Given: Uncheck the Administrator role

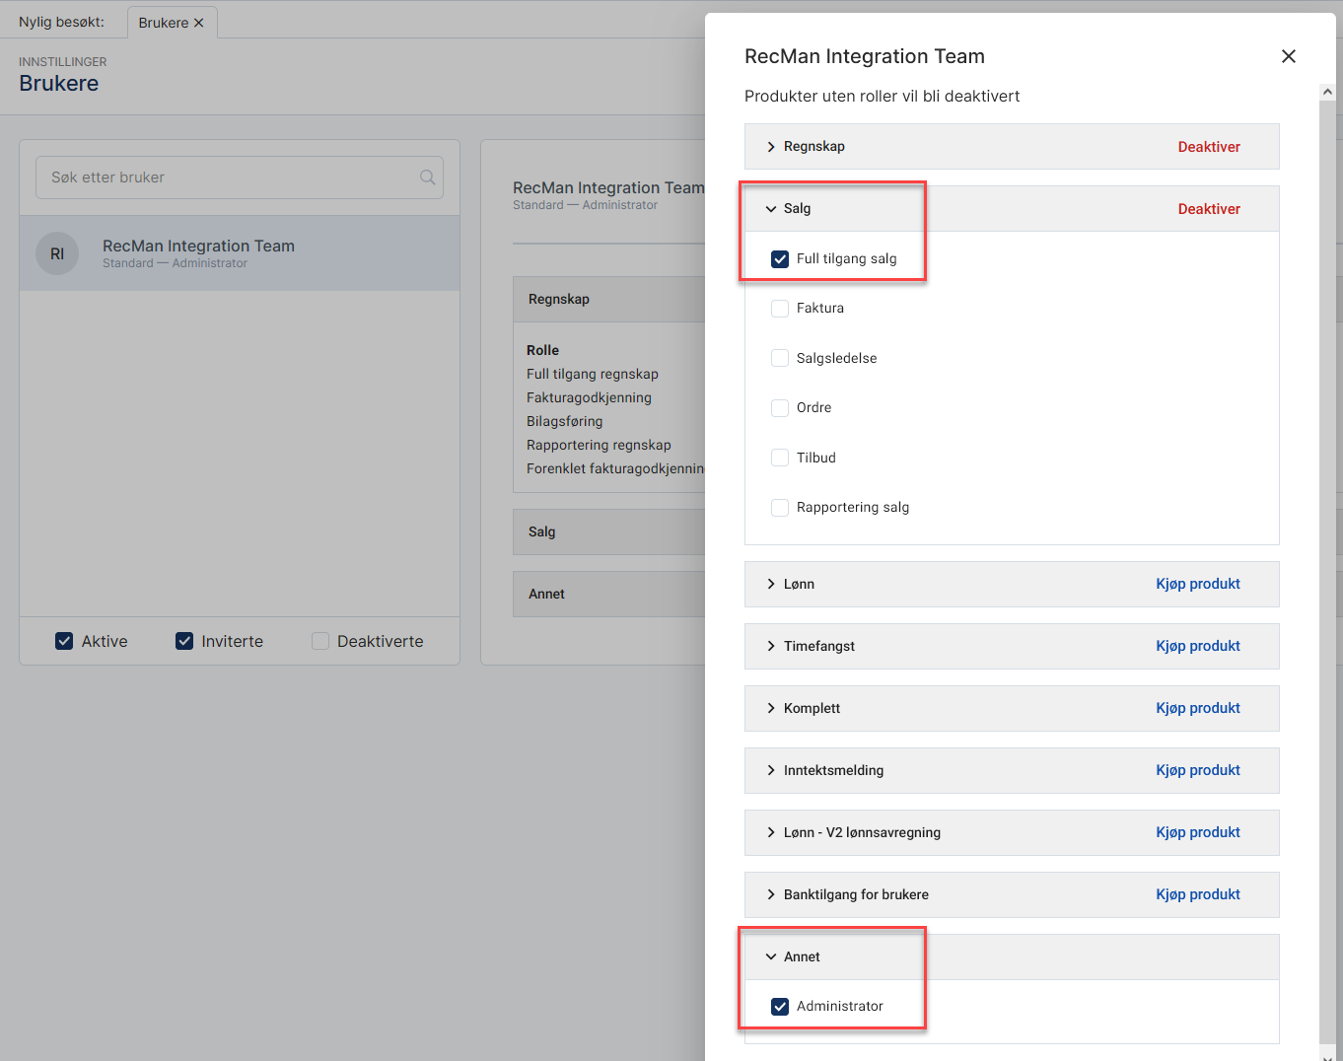Looking at the screenshot, I should pos(780,1007).
